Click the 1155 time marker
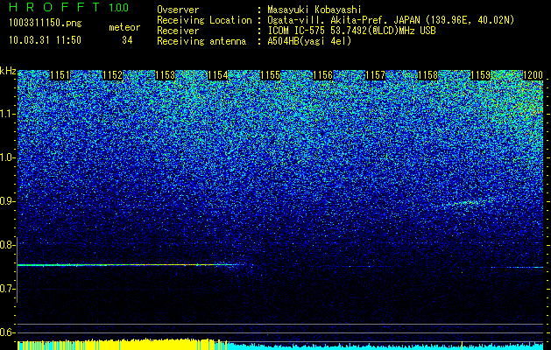This screenshot has height=350, width=551. click(x=270, y=75)
